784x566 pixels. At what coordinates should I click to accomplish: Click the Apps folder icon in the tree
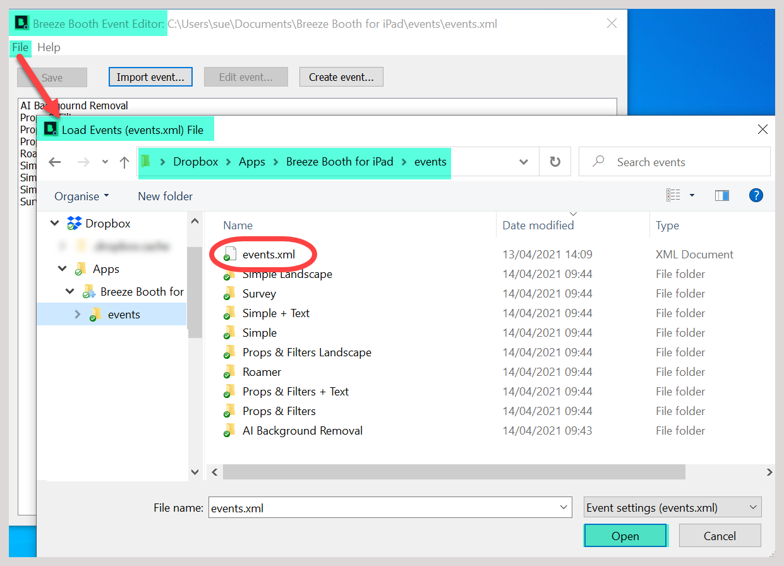pyautogui.click(x=80, y=269)
